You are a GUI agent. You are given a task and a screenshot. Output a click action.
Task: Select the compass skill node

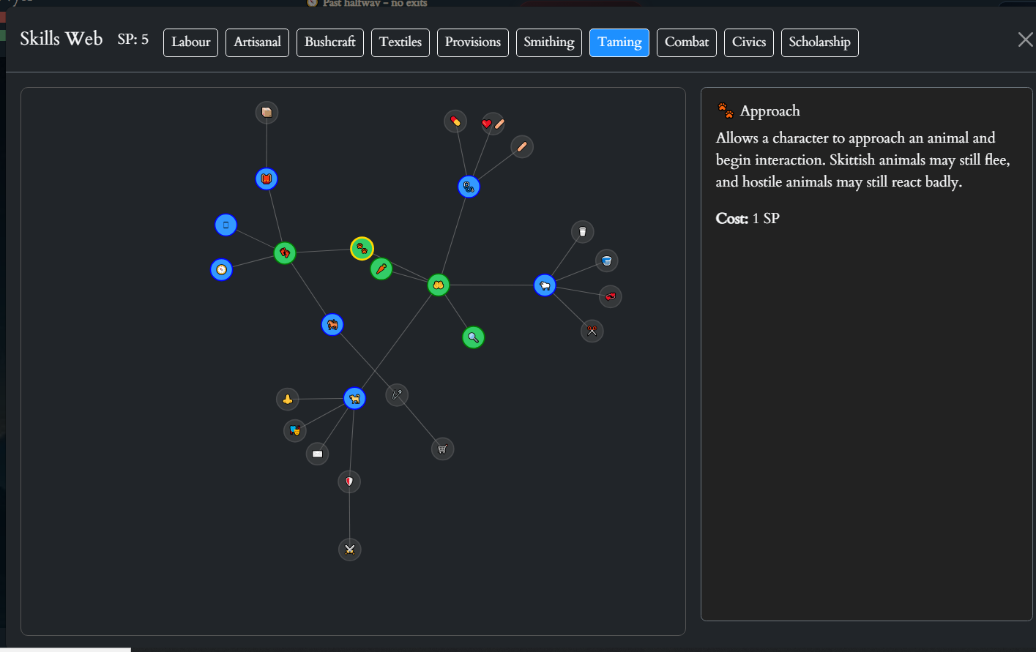pyautogui.click(x=221, y=269)
